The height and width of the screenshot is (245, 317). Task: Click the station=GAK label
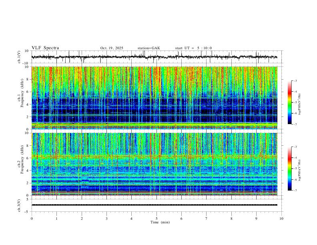(x=148, y=48)
